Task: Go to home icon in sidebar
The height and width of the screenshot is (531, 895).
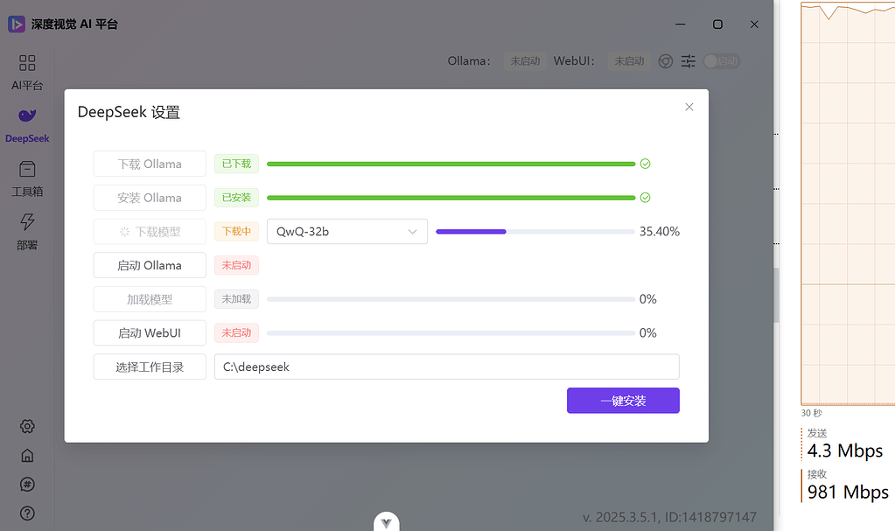Action: pos(27,456)
